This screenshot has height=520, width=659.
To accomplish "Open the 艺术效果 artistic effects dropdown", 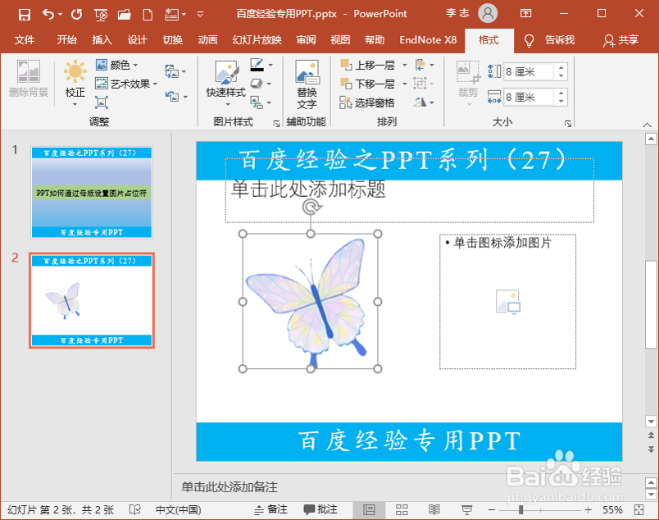I will (126, 84).
